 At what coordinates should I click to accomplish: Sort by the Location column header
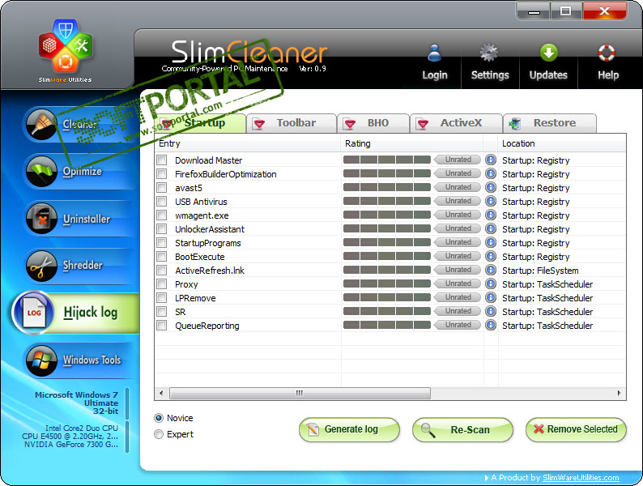pos(562,143)
